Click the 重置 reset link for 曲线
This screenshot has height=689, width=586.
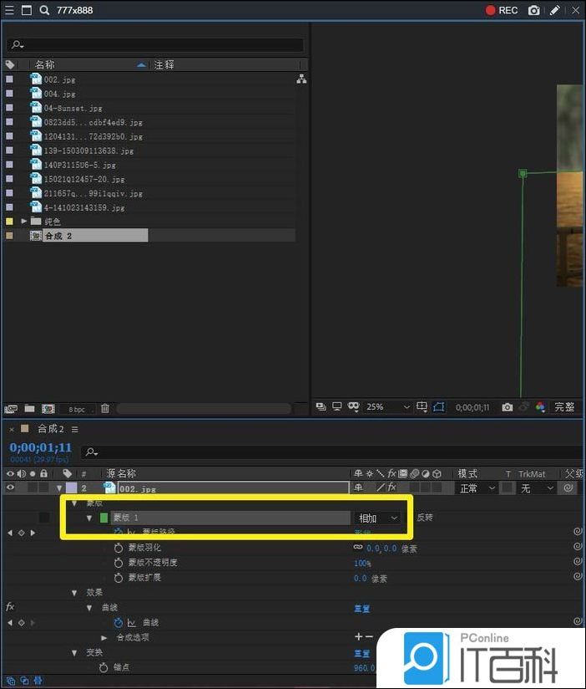click(361, 608)
